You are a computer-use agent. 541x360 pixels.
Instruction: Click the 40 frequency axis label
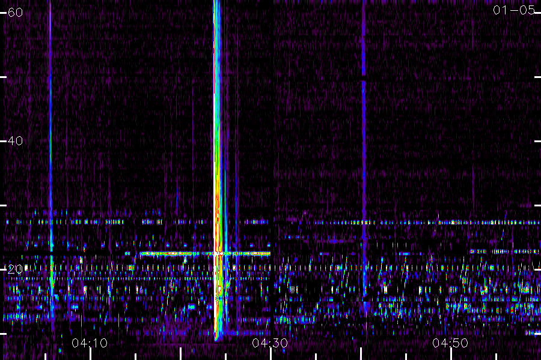coord(15,141)
